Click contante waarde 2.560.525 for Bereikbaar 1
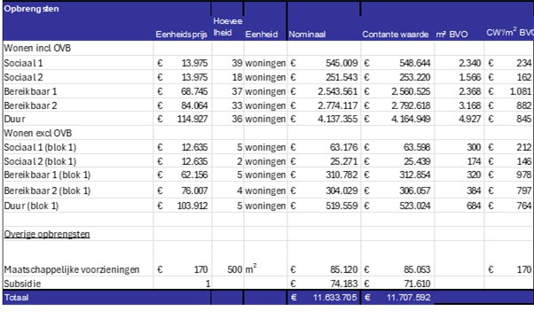 (411, 91)
